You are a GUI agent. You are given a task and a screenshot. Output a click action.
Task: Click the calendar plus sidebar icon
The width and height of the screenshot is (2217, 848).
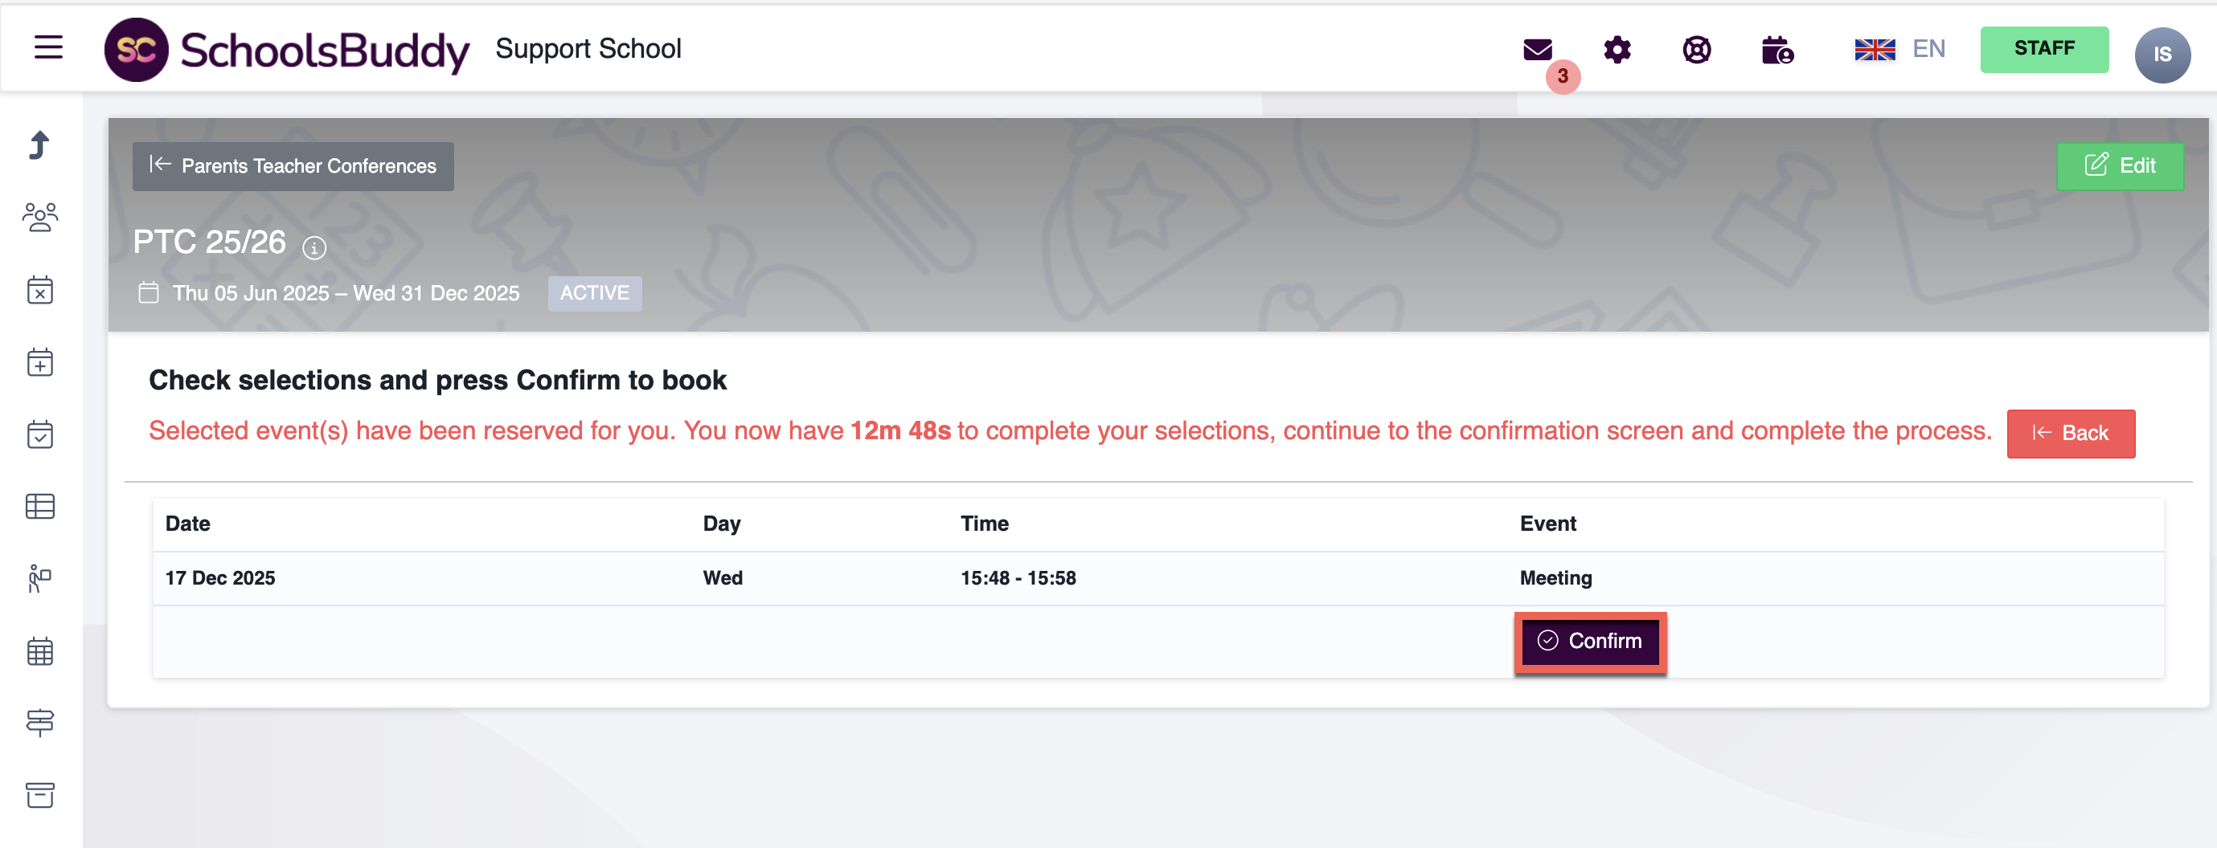[x=39, y=362]
